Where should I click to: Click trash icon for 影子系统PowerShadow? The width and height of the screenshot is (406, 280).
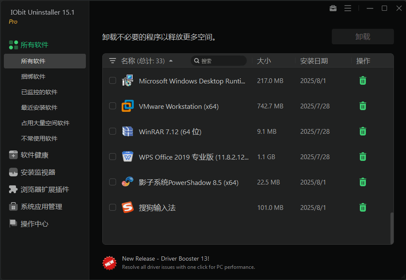(363, 182)
